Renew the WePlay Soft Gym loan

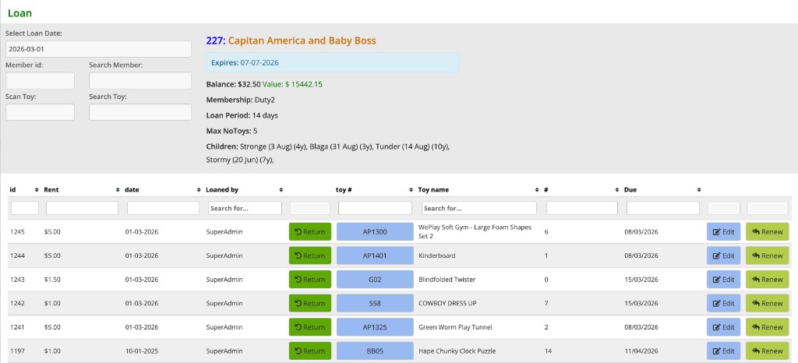(767, 232)
